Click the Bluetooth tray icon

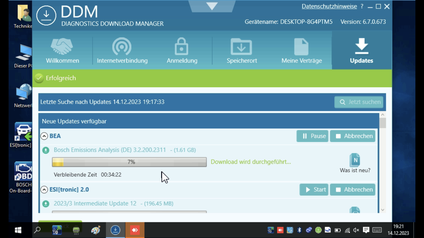[x=299, y=230]
